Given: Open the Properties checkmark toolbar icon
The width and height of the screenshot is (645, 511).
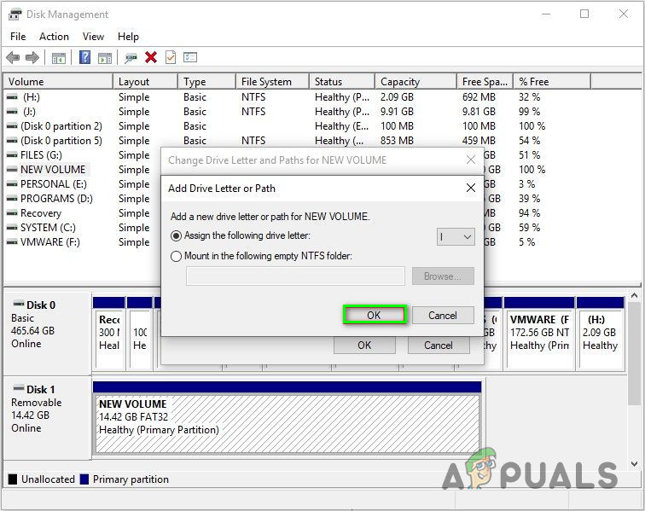Looking at the screenshot, I should pos(171,57).
